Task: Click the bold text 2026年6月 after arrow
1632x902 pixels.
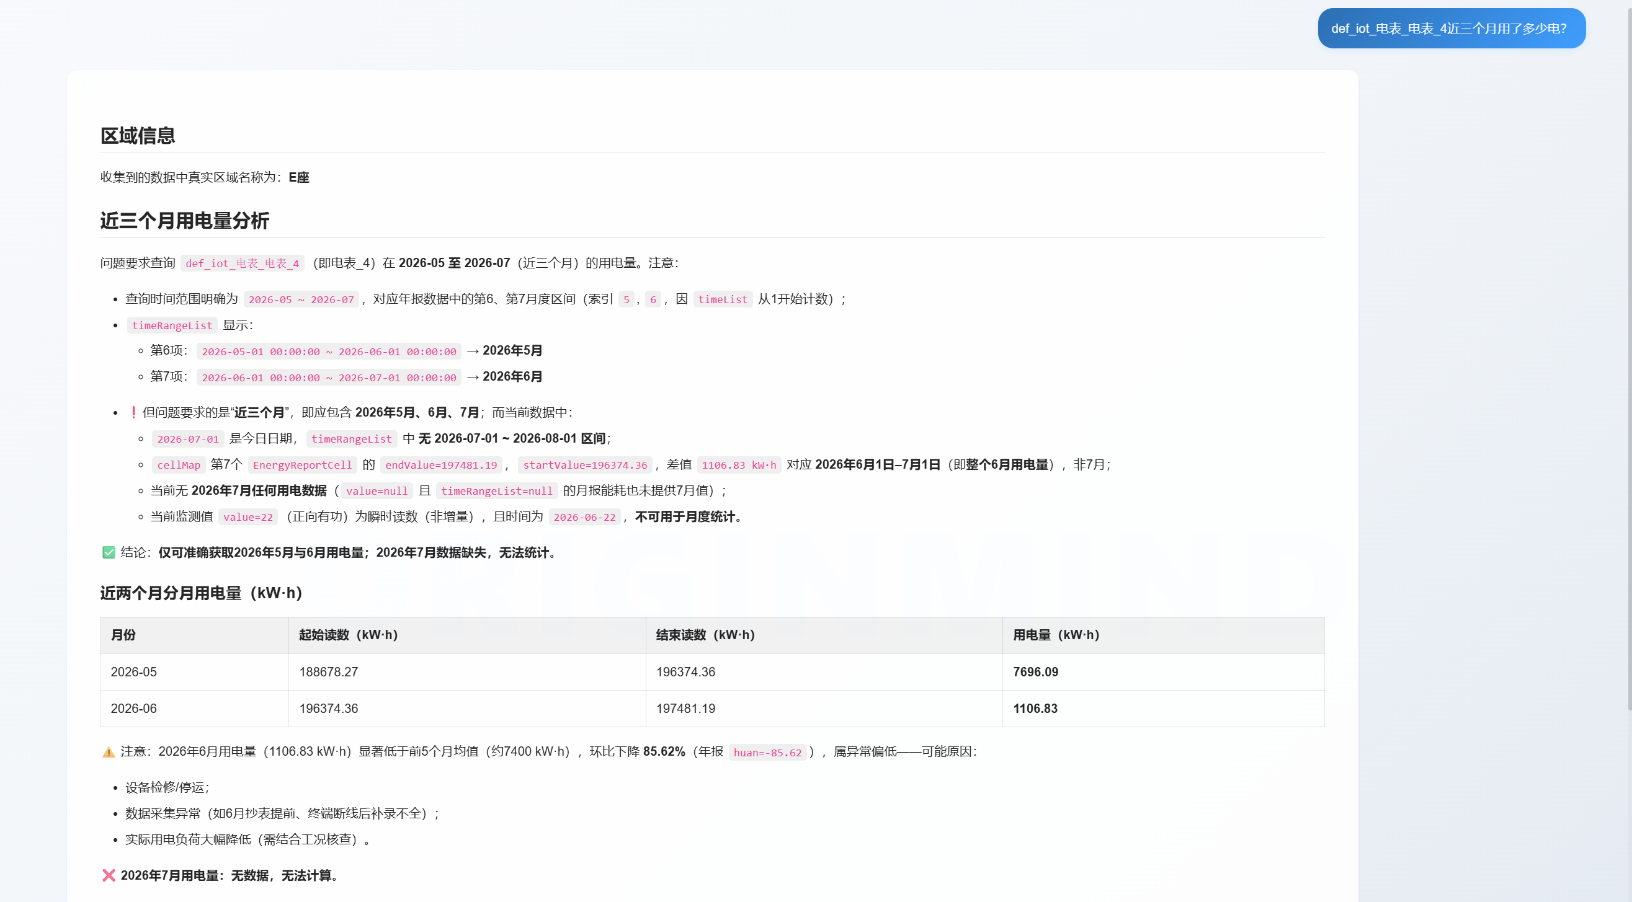Action: click(512, 377)
